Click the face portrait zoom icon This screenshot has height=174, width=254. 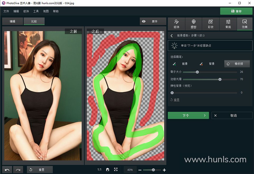point(107,169)
